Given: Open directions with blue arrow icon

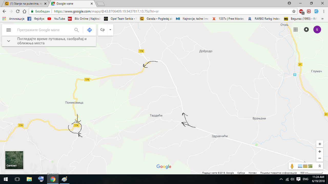Looking at the screenshot, I should point(89,30).
